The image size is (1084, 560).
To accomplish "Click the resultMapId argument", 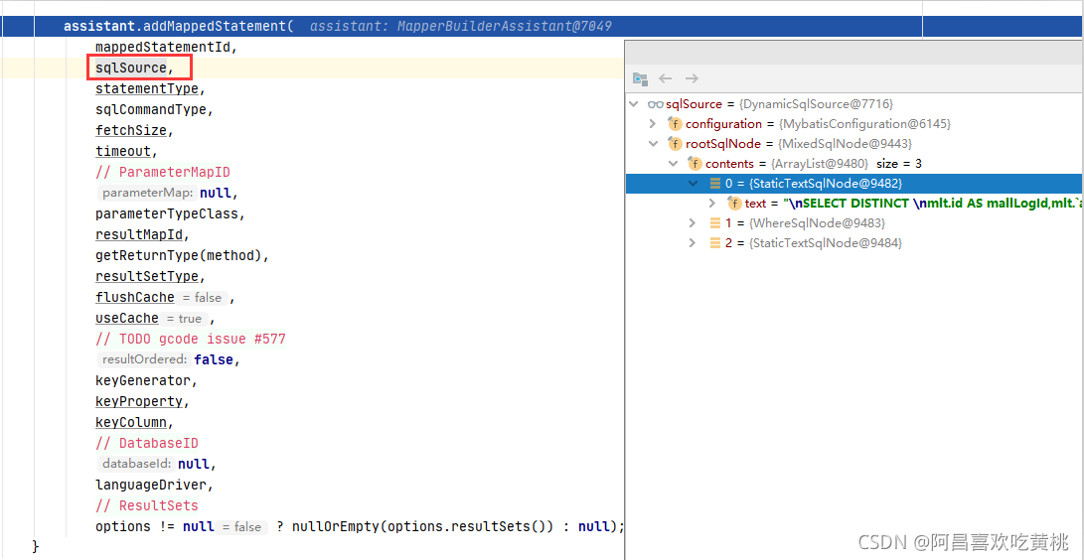I will click(x=142, y=234).
